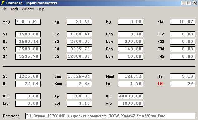Click the Lrc input box
Viewport: 198px width, 120px height.
pos(28,104)
